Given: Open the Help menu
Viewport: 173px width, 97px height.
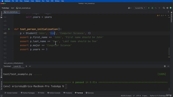Looking at the screenshot, I should coord(62,1).
